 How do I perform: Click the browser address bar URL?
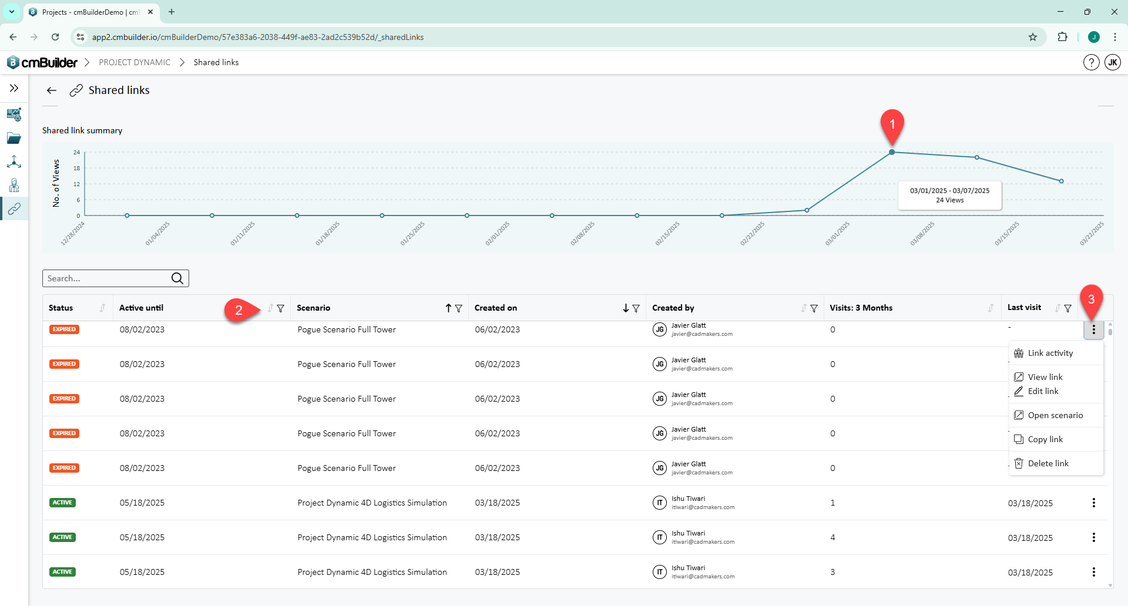258,37
